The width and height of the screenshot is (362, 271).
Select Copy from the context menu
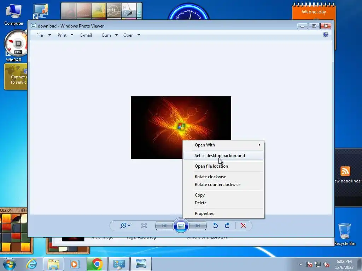point(223,195)
